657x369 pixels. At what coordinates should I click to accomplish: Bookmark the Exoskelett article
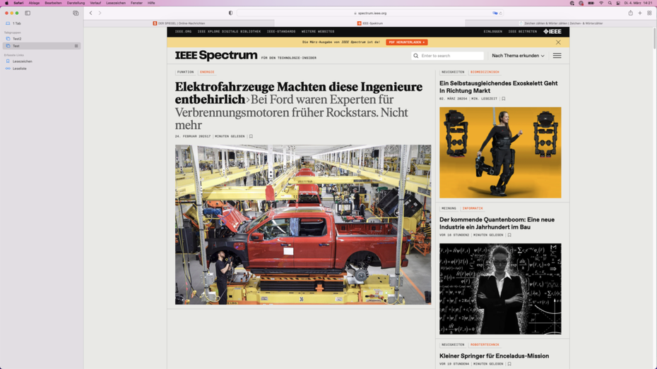[x=504, y=99]
